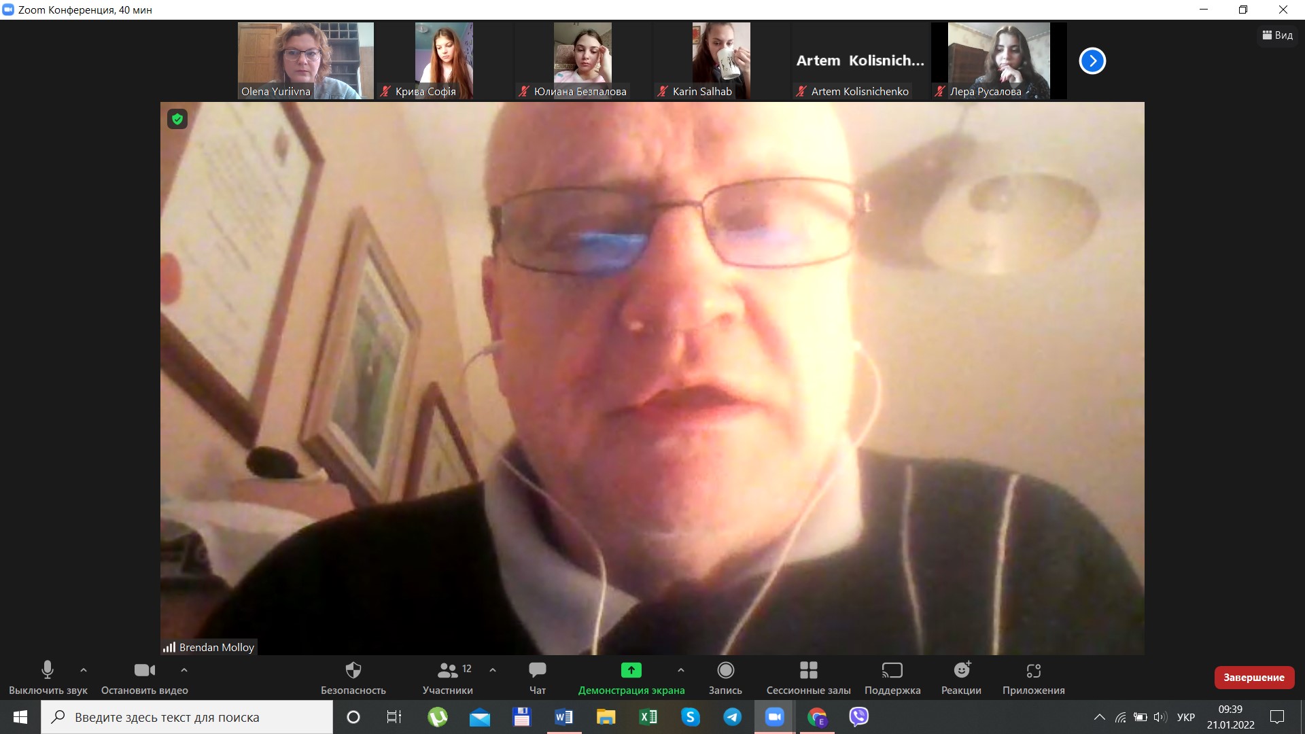Start recording with Запись

(x=725, y=678)
